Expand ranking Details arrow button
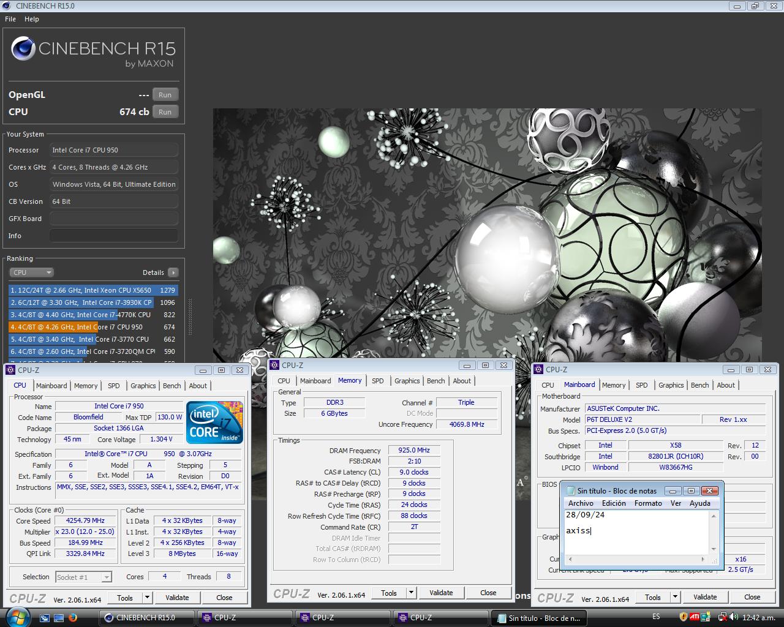The height and width of the screenshot is (627, 784). click(173, 272)
